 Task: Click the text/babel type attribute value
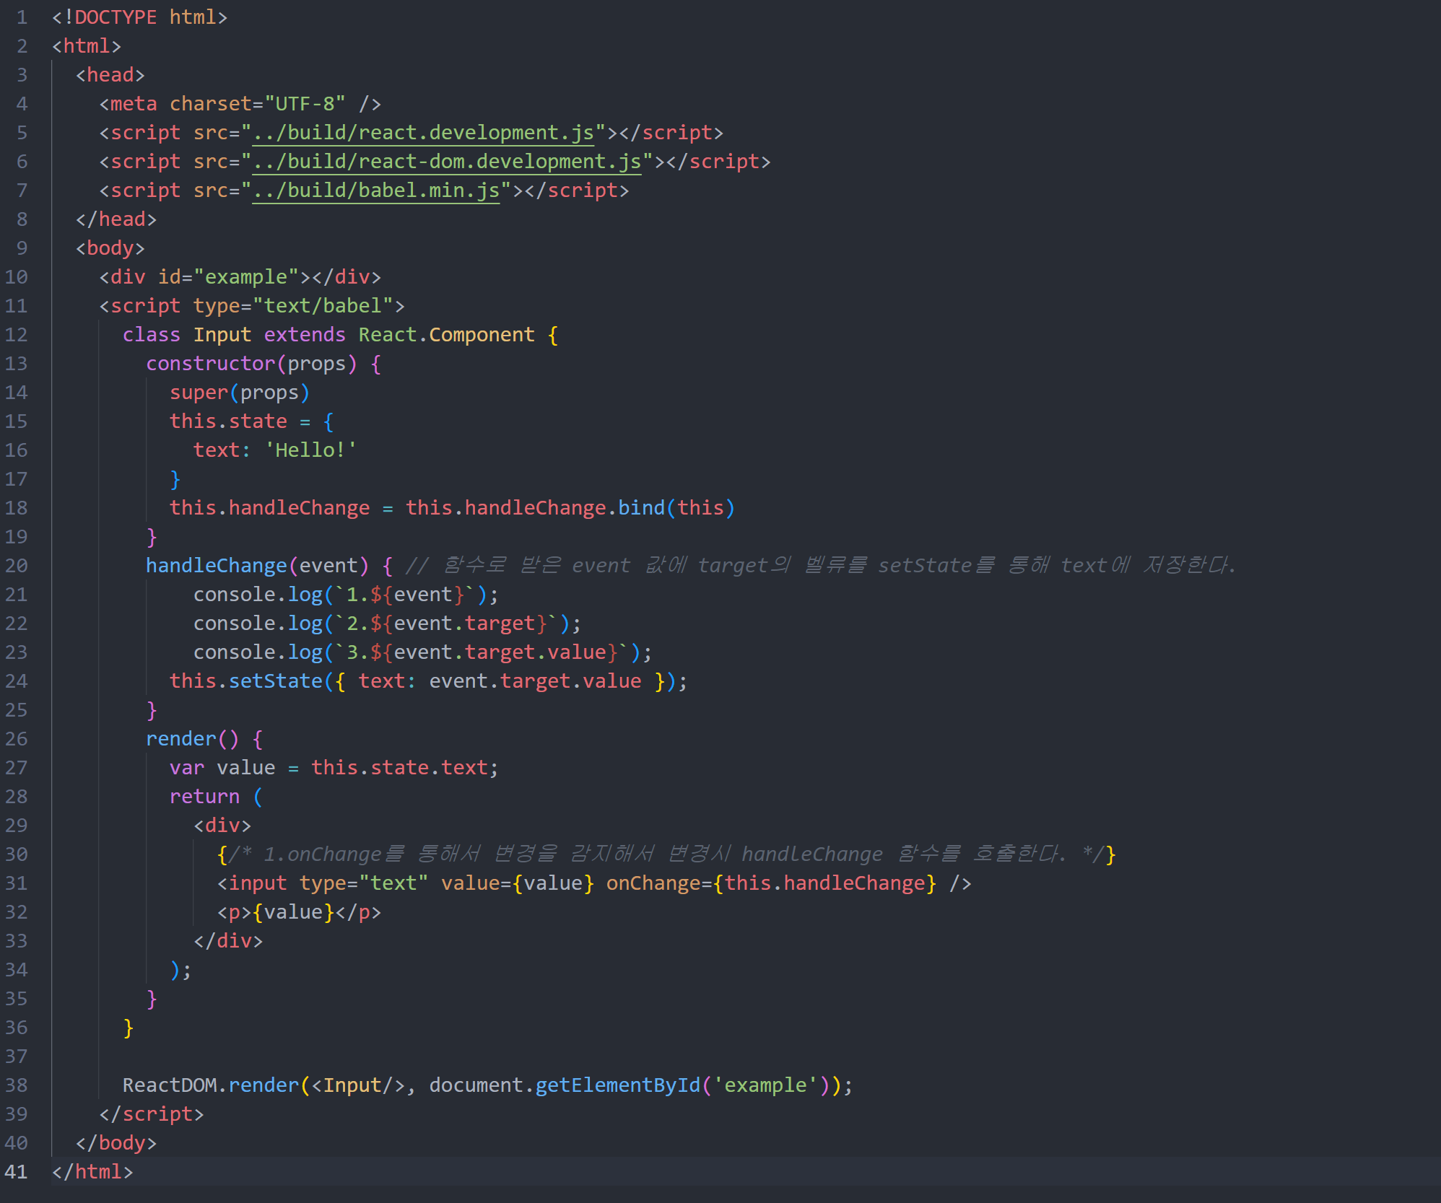[x=323, y=306]
